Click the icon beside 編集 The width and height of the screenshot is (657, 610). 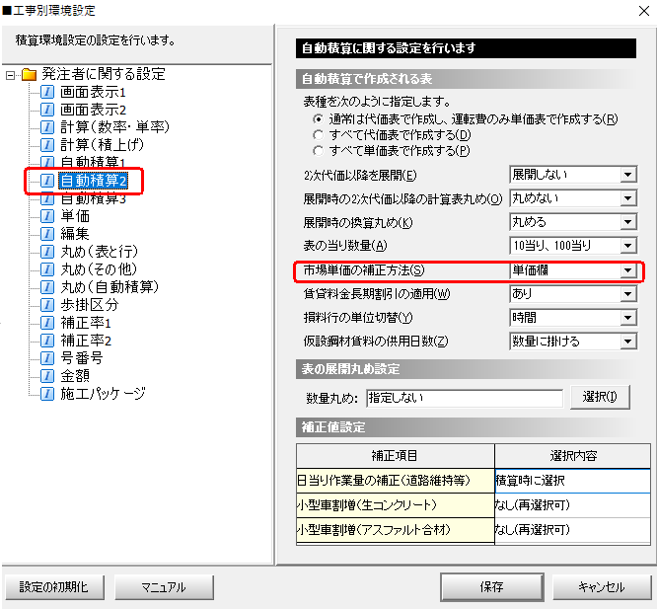47,234
